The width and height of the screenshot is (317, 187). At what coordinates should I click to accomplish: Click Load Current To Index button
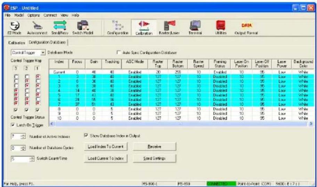coord(106,158)
